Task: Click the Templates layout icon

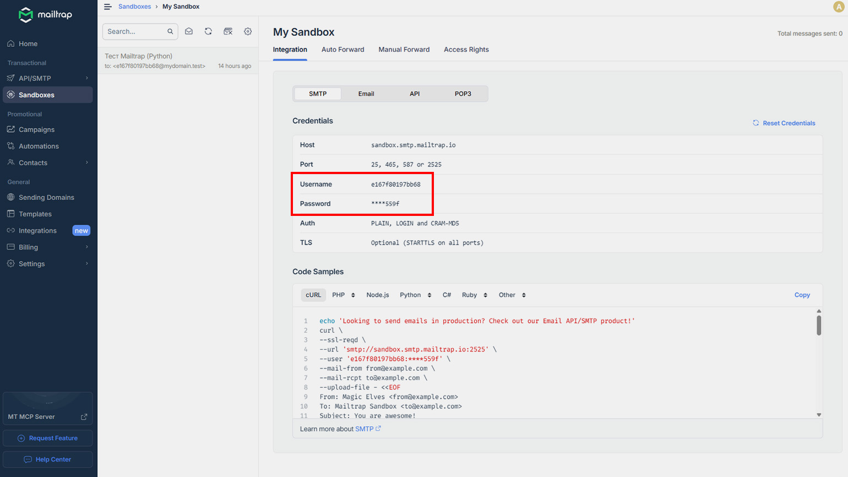Action: (10, 214)
